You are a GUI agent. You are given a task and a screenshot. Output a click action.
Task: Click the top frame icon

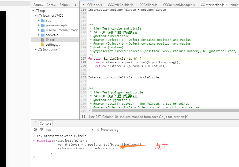point(37,11)
